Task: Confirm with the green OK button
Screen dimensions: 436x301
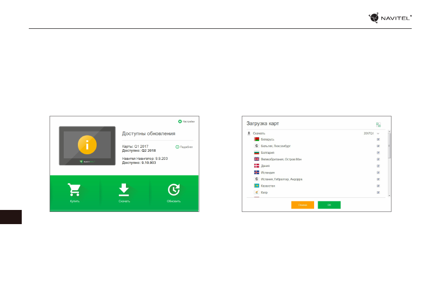Action: 329,205
